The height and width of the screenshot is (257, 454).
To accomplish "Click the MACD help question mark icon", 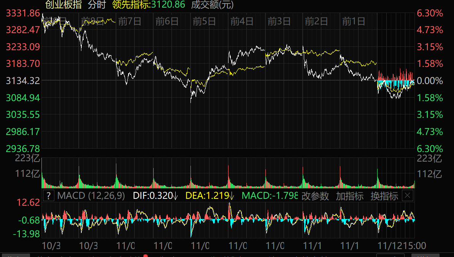I will (49, 196).
